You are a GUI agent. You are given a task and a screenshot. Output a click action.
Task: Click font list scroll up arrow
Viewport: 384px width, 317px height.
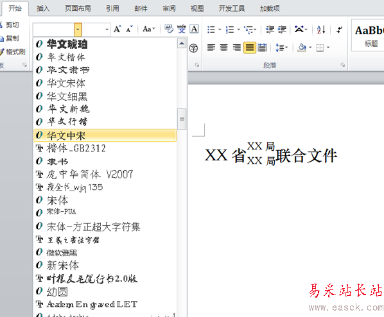point(182,44)
